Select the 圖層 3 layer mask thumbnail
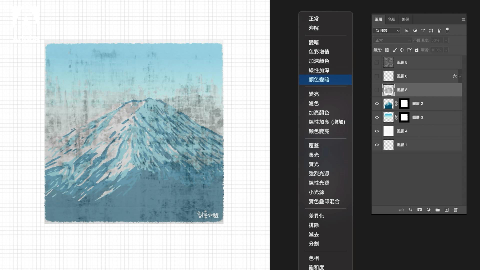The height and width of the screenshot is (270, 480). coord(404,117)
